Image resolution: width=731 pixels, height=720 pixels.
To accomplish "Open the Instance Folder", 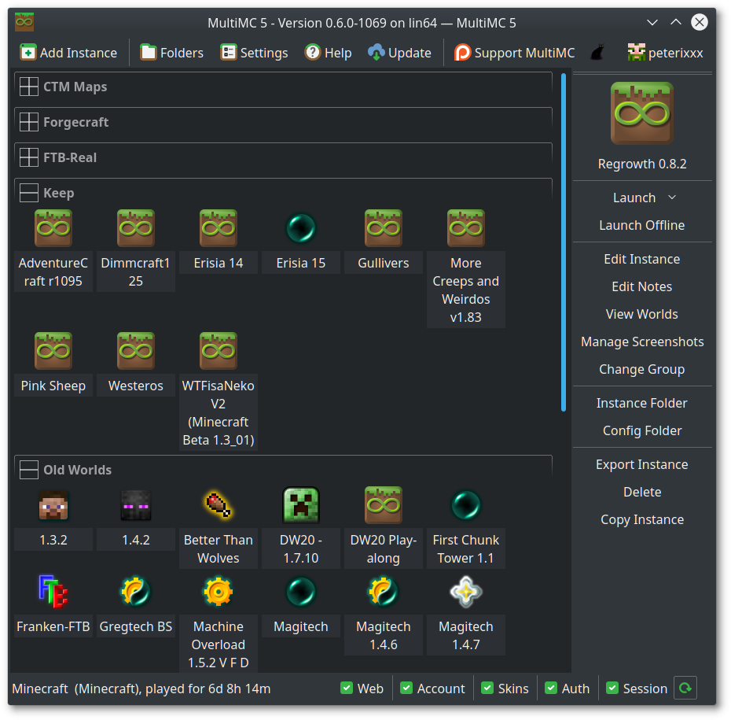I will [x=642, y=403].
